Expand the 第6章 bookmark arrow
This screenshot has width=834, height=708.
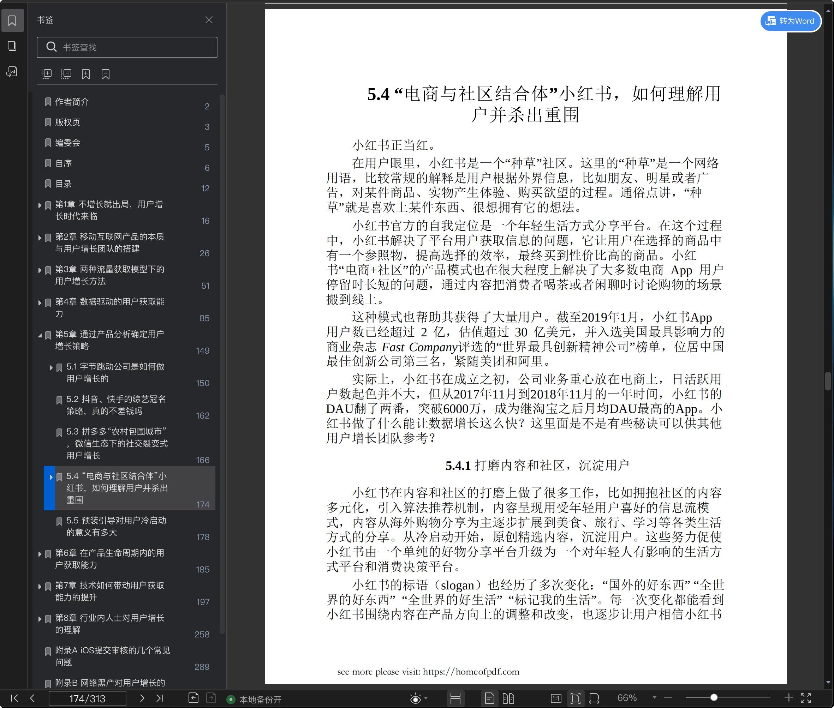(40, 554)
